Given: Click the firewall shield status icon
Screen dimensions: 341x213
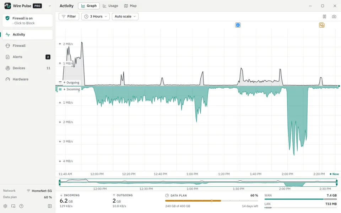Looking at the screenshot, I should (7, 18).
